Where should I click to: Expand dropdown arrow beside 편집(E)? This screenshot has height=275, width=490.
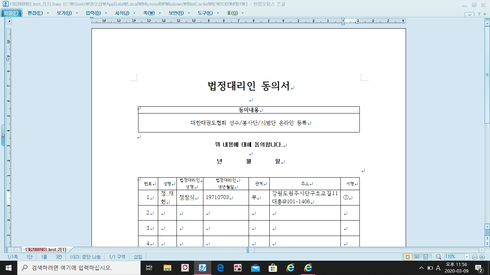point(48,13)
